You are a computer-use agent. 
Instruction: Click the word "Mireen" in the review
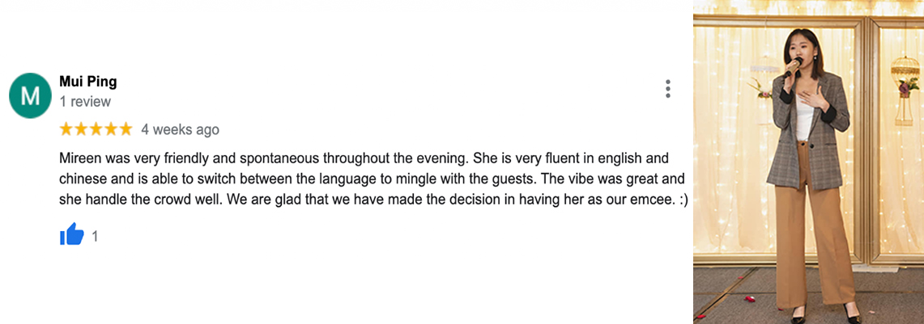(81, 158)
